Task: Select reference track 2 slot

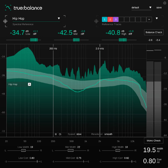Action: [110, 19]
